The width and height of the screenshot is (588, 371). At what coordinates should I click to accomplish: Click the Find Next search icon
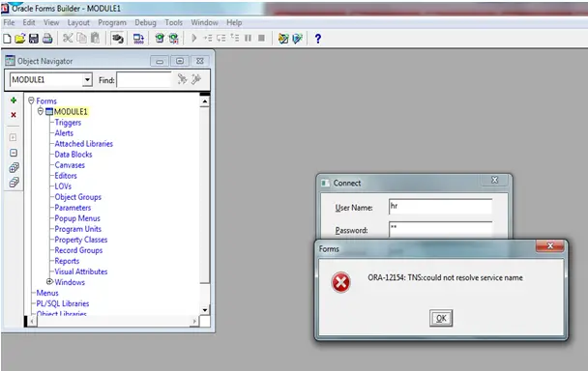(x=182, y=78)
